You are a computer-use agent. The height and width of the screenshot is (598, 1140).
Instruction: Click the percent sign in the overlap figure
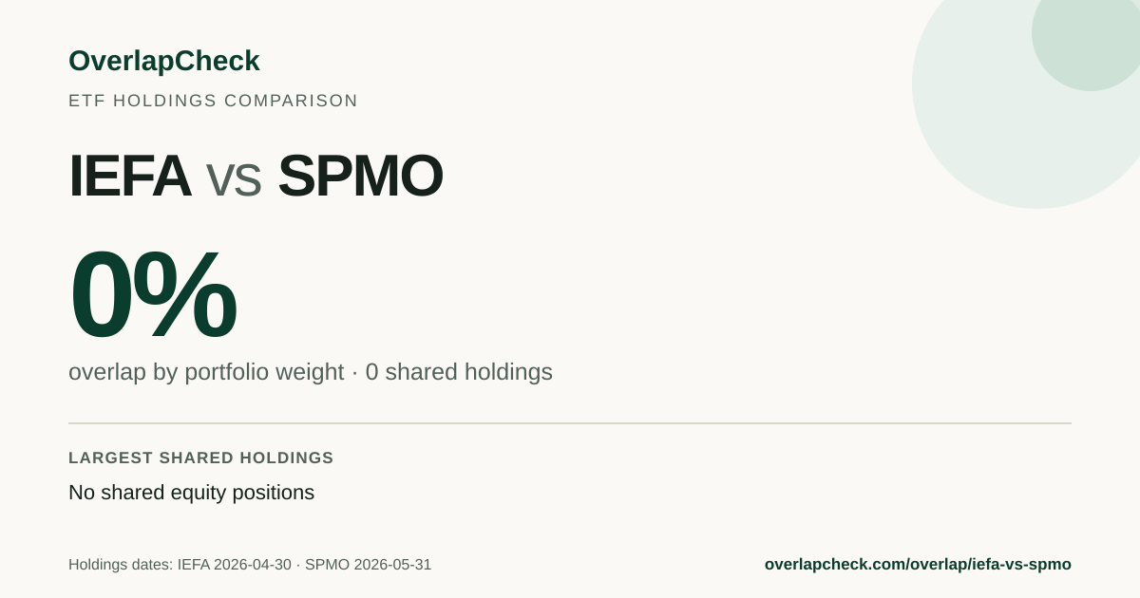click(x=184, y=294)
